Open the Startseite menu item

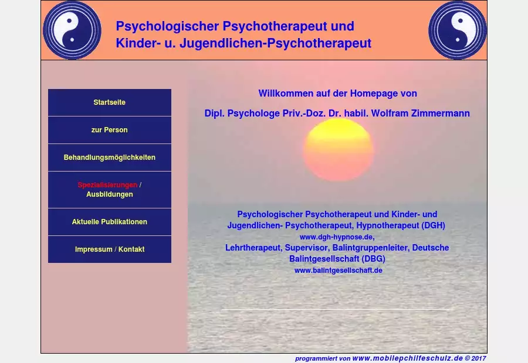click(x=110, y=102)
